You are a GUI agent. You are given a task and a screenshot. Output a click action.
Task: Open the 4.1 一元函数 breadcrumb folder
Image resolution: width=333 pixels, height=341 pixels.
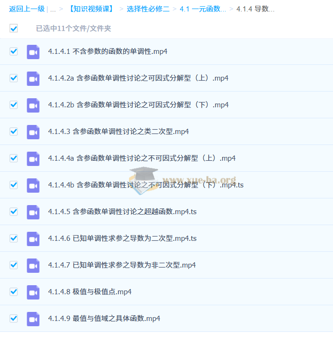203,9
